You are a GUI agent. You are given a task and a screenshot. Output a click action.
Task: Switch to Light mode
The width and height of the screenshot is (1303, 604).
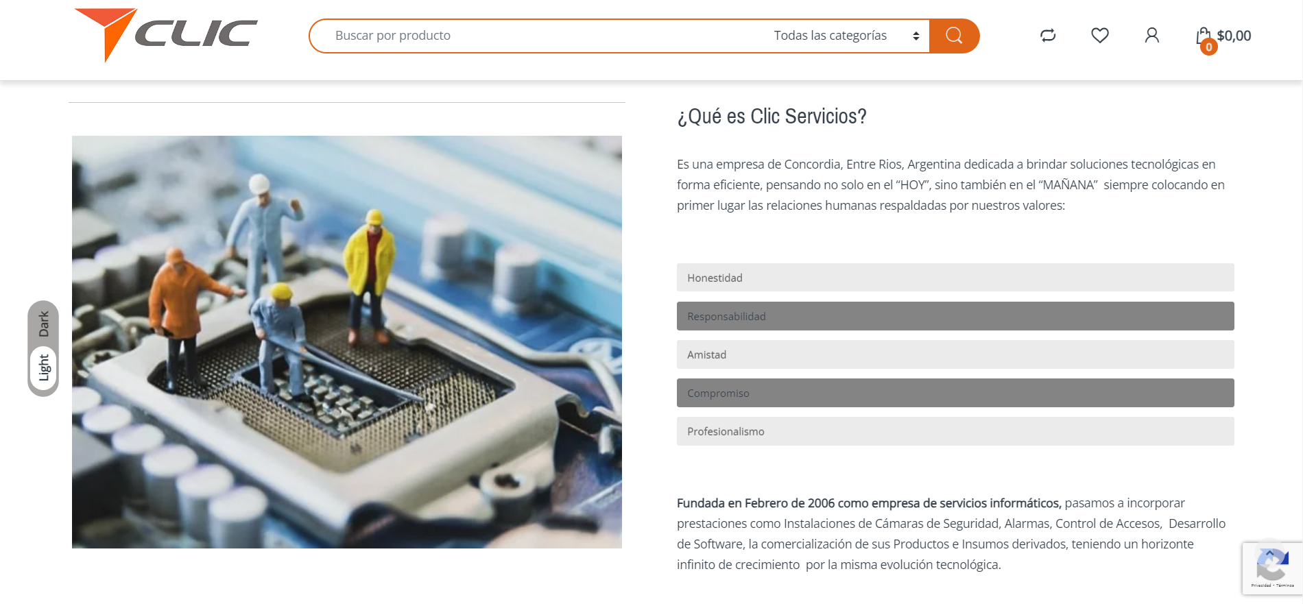pos(44,367)
